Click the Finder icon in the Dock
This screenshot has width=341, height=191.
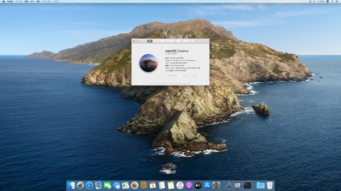coord(71,185)
